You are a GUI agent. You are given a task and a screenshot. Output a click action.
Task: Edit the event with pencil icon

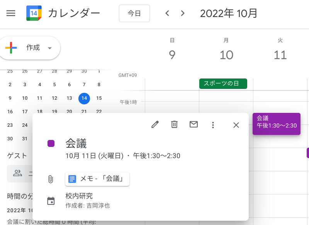coord(155,124)
